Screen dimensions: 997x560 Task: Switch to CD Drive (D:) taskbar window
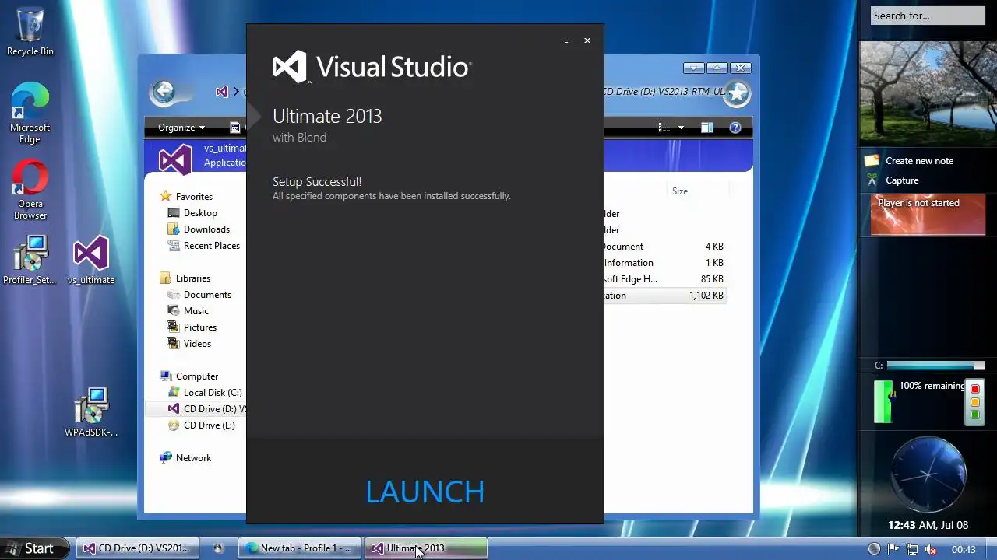[x=137, y=548]
